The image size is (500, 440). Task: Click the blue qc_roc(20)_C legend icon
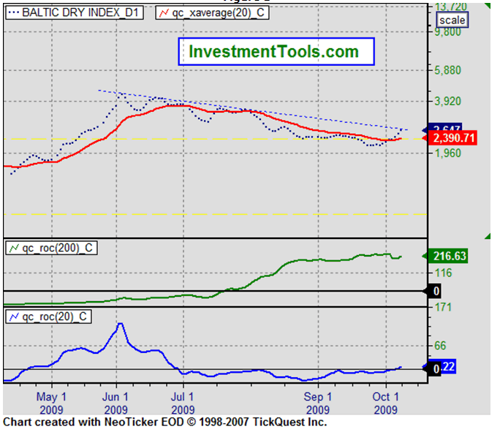point(14,316)
